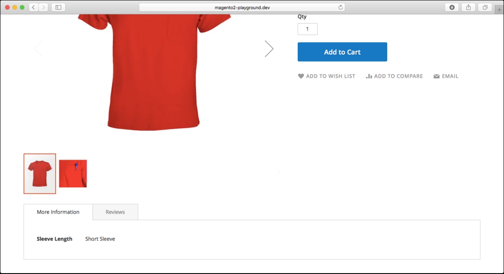Click the bar chart compare icon
The width and height of the screenshot is (504, 274).
click(x=369, y=76)
